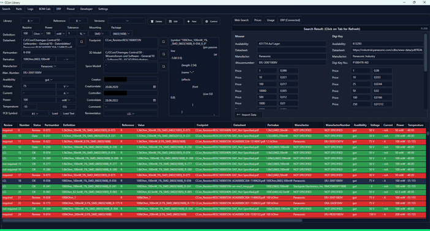The width and height of the screenshot is (430, 231).
Task: Click the Edit button with save icon
Action: tap(175, 21)
